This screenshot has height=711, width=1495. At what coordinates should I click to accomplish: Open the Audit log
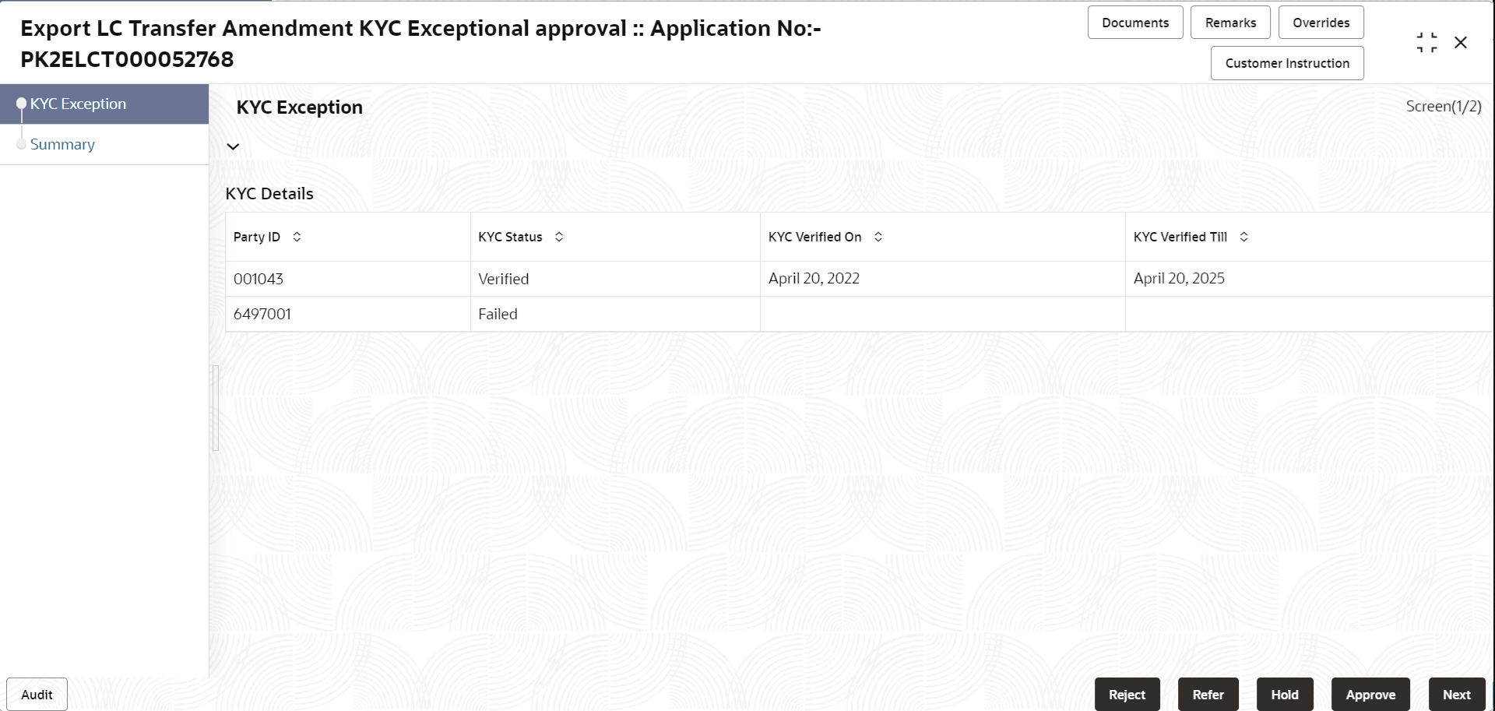[36, 694]
